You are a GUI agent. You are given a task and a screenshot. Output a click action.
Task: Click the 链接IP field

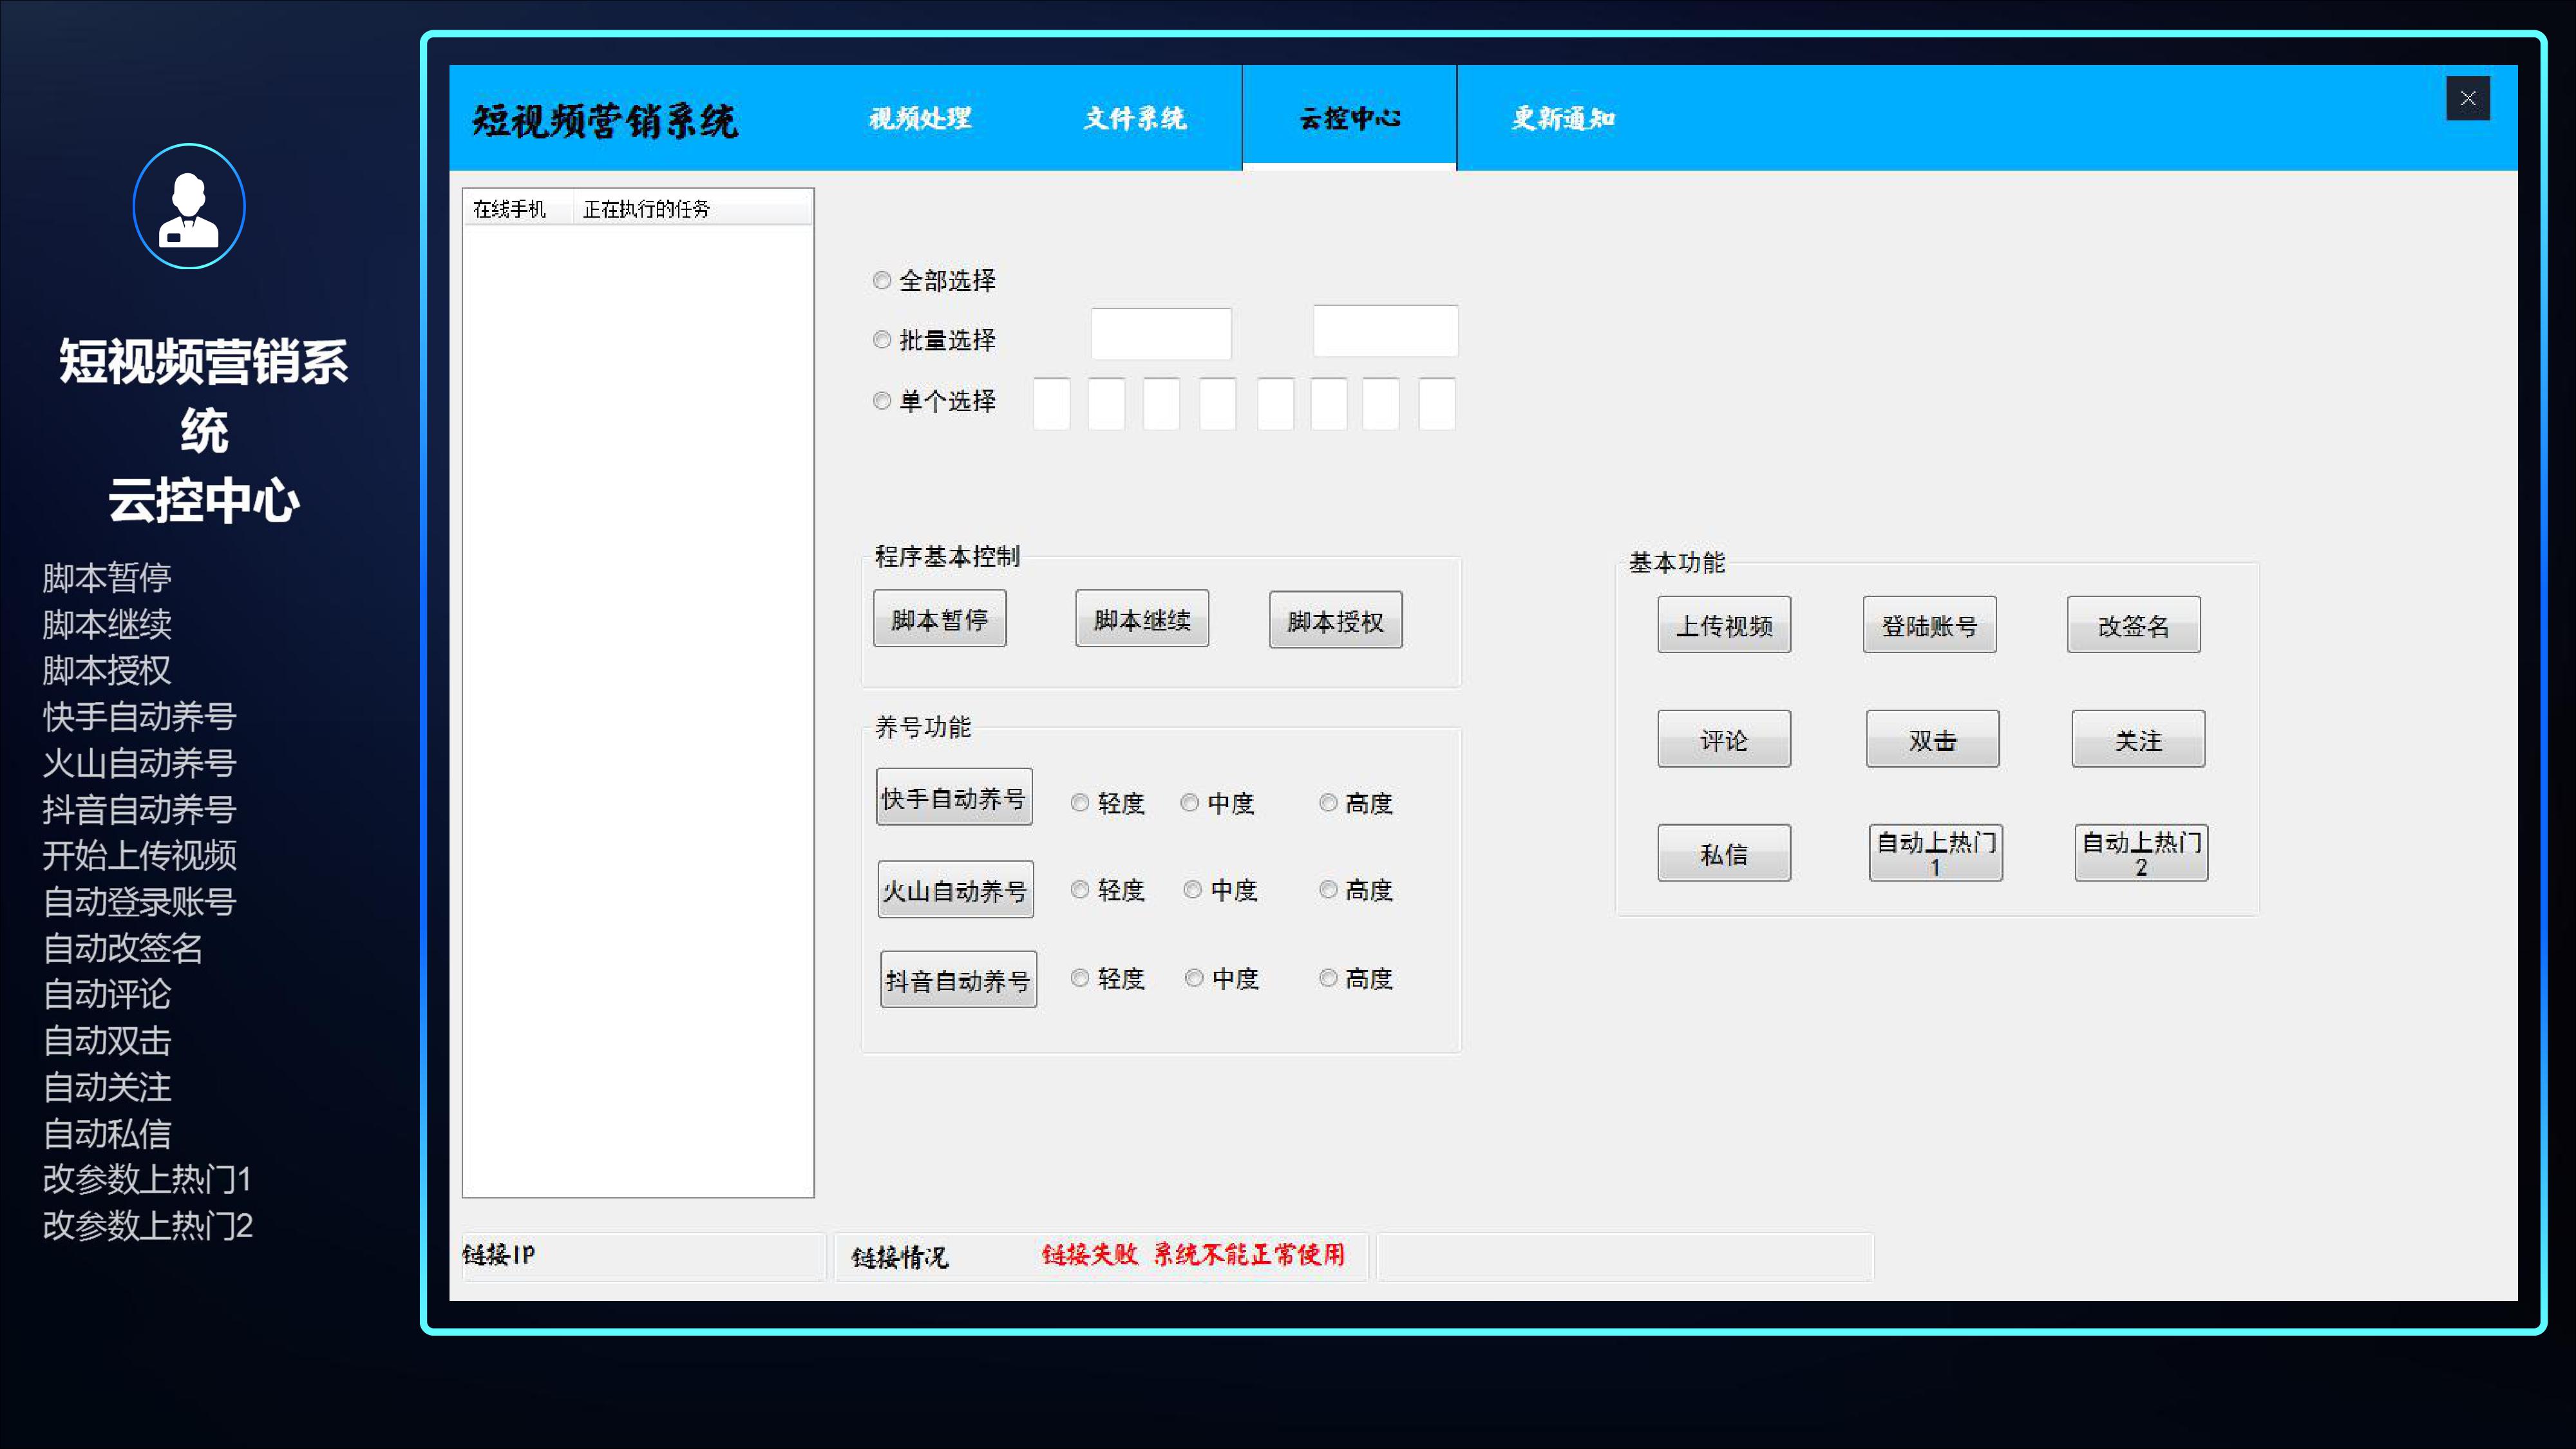643,1256
